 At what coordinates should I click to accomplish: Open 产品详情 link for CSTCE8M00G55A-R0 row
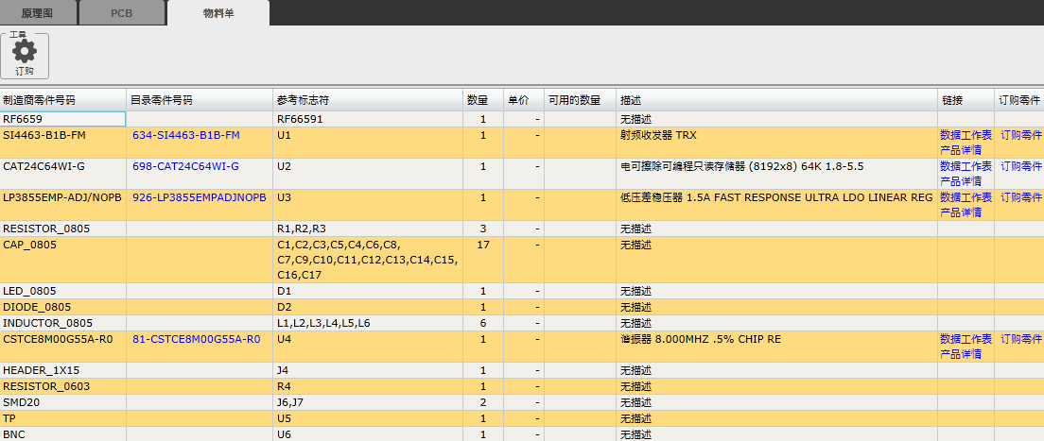(x=960, y=354)
